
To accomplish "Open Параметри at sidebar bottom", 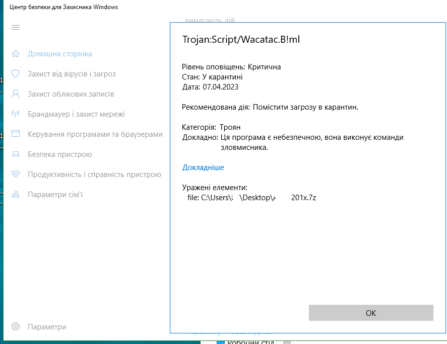I will point(47,327).
